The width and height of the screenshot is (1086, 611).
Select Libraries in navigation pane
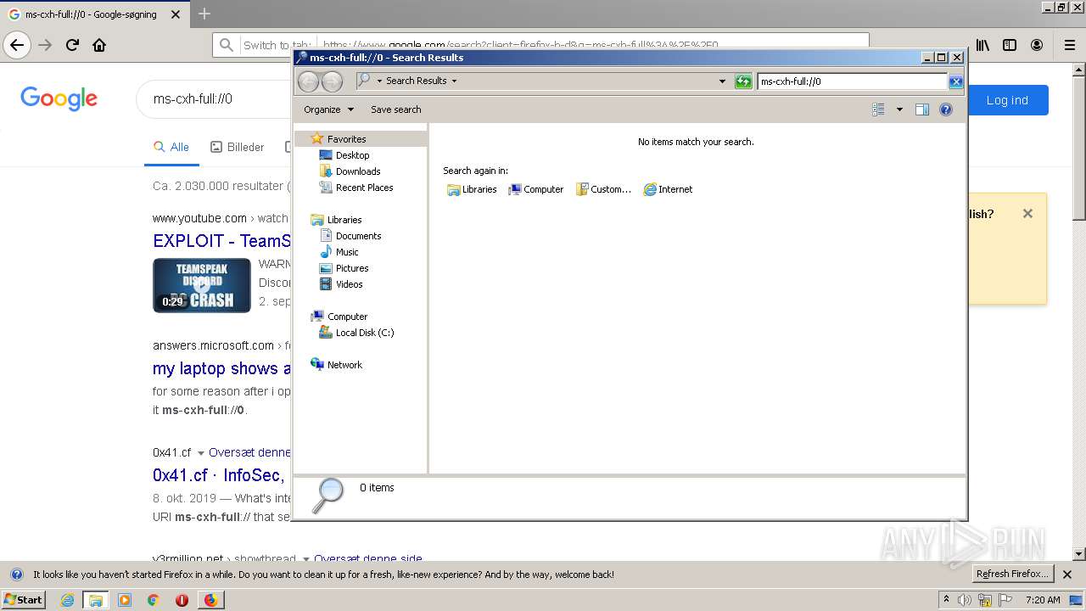(337, 220)
